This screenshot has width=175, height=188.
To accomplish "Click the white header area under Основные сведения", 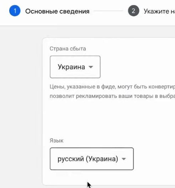I will (x=57, y=20).
